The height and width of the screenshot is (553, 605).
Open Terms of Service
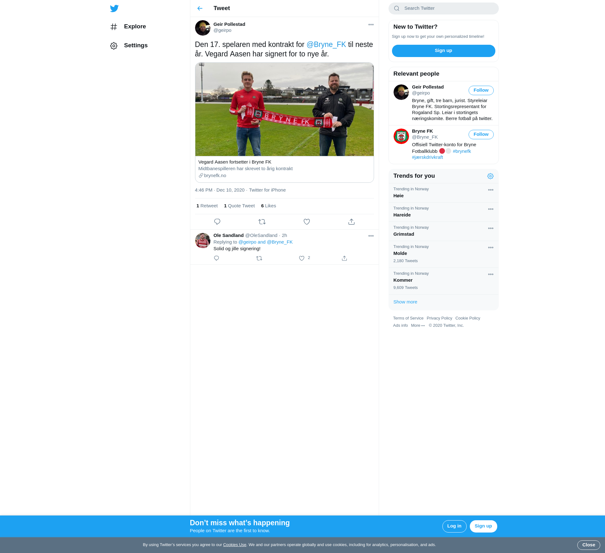408,318
